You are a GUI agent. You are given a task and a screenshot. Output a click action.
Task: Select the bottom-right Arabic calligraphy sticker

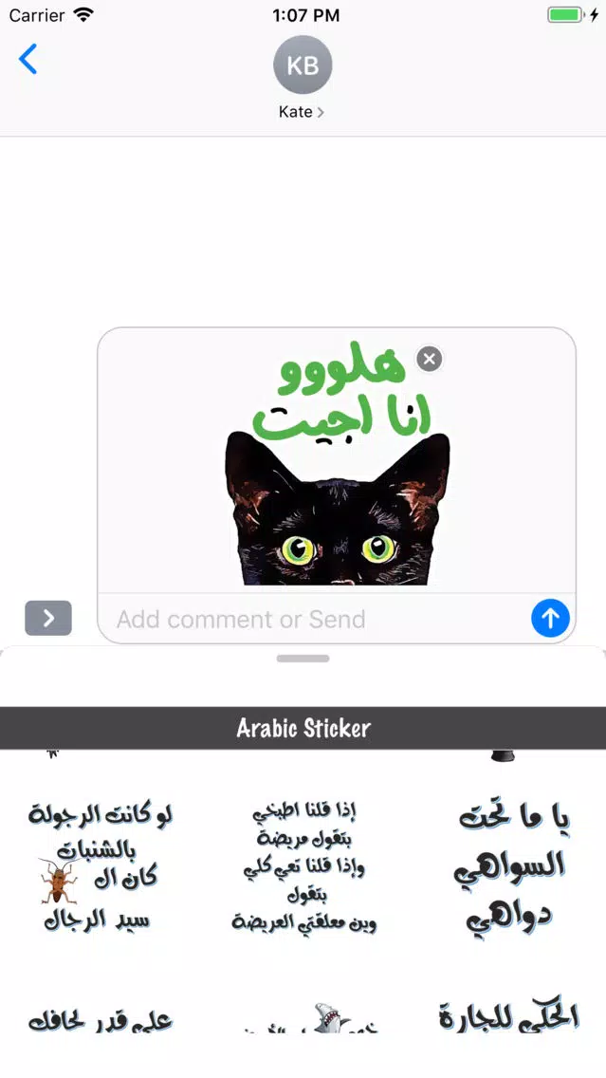(509, 1016)
